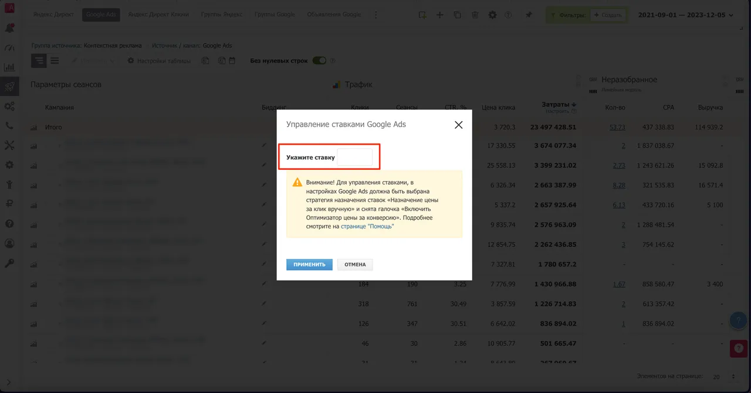Switch to the Объявления Google tab
The height and width of the screenshot is (393, 751).
tap(334, 15)
